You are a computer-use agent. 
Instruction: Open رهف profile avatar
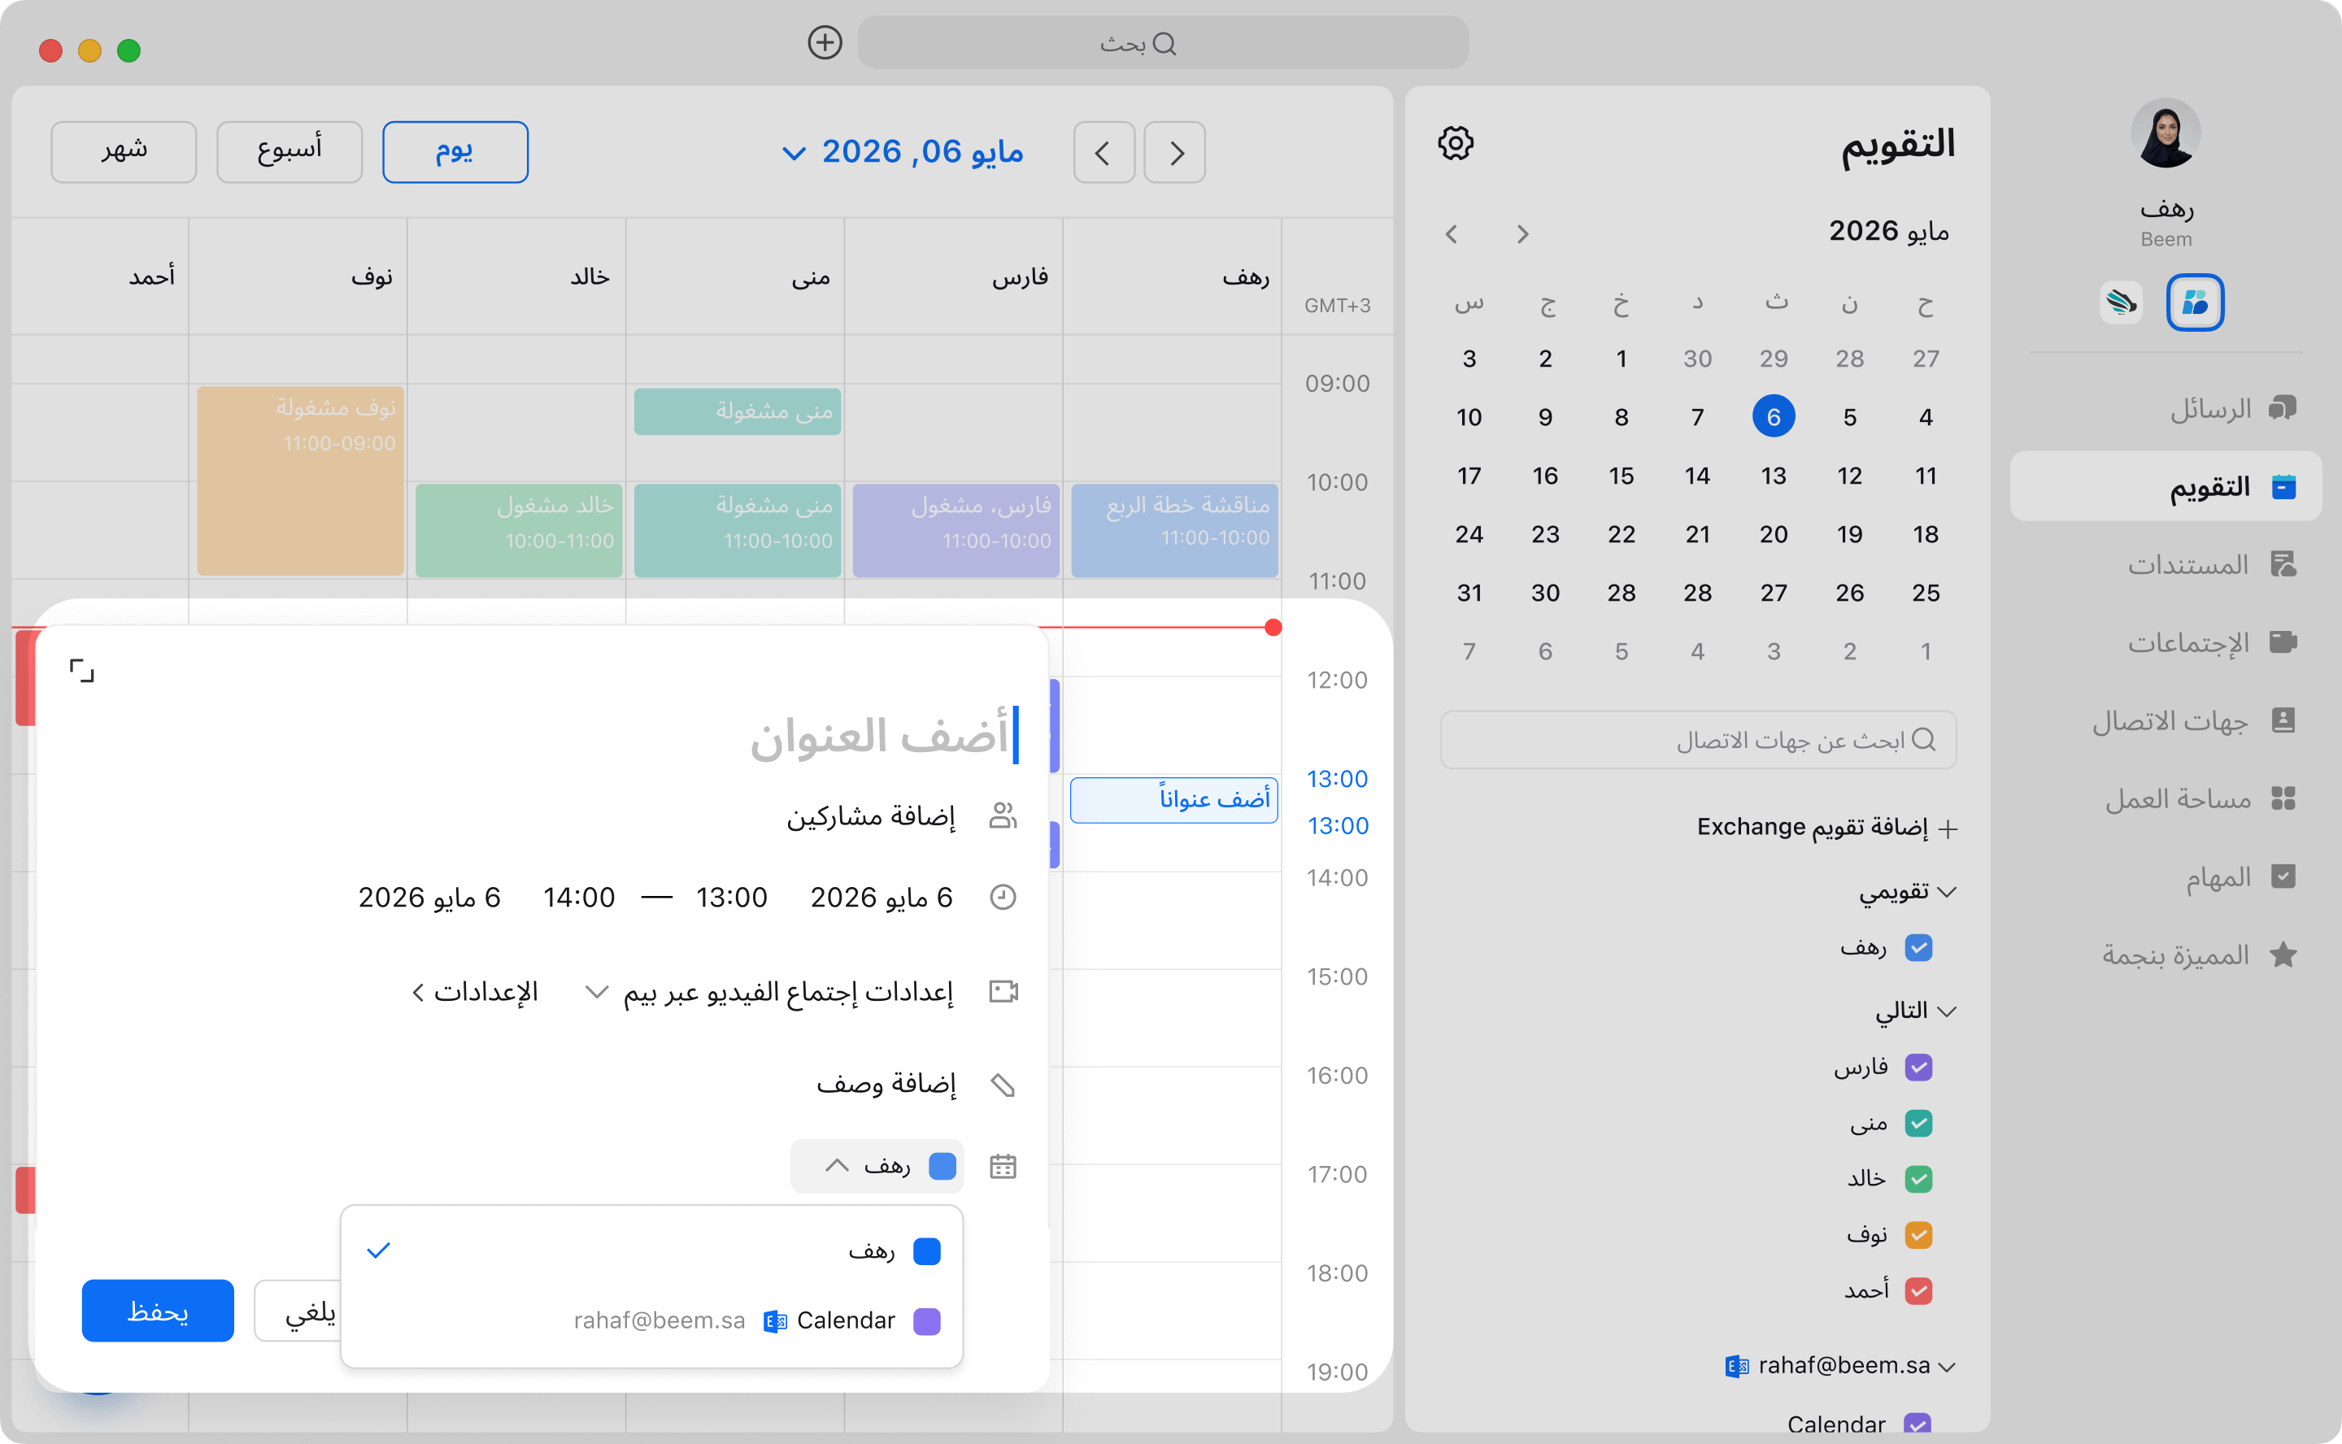[2166, 133]
